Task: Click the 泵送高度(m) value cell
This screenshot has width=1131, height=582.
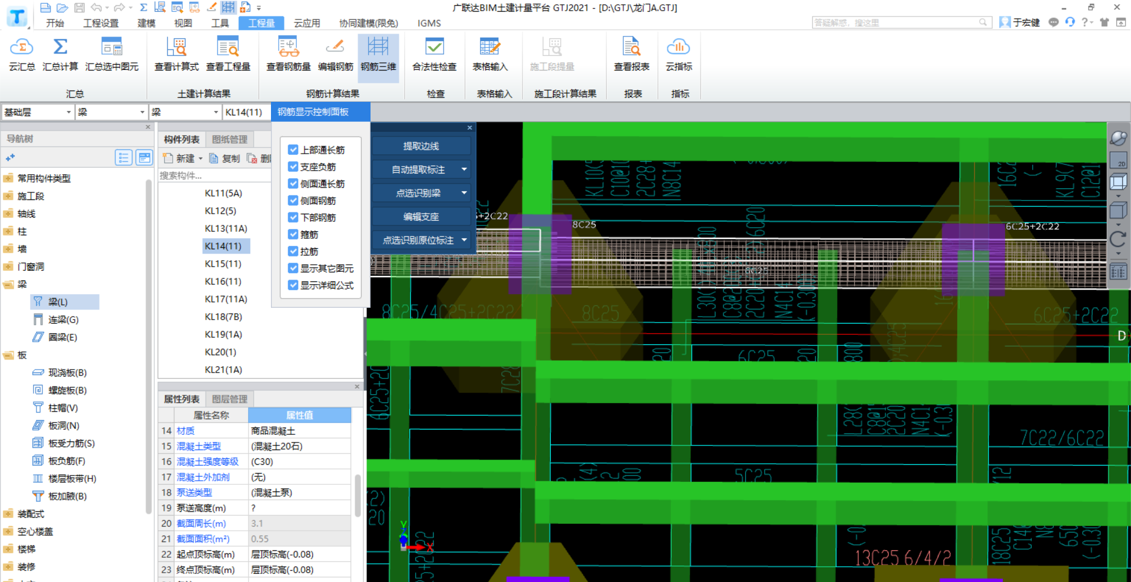Action: 299,508
